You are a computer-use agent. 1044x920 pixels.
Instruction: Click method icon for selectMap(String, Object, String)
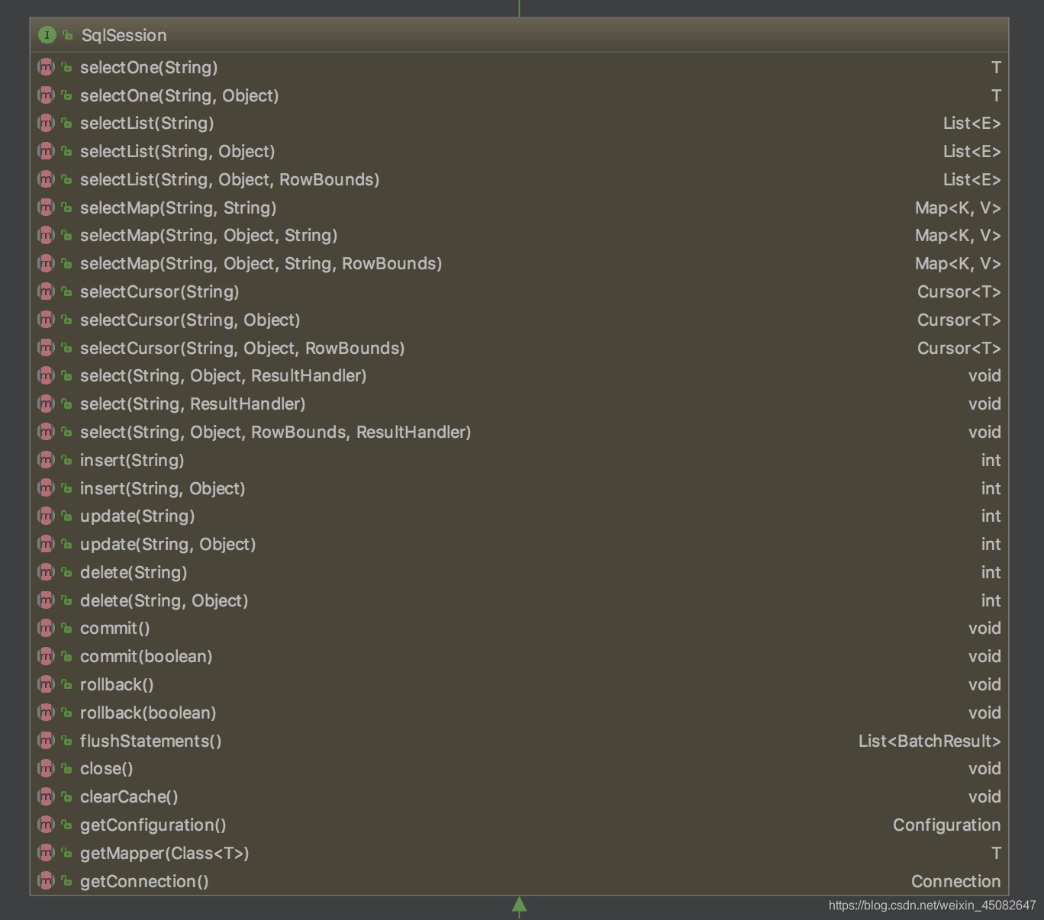pyautogui.click(x=46, y=235)
